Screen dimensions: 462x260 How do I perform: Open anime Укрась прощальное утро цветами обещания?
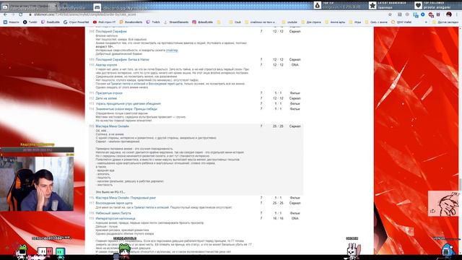128,104
